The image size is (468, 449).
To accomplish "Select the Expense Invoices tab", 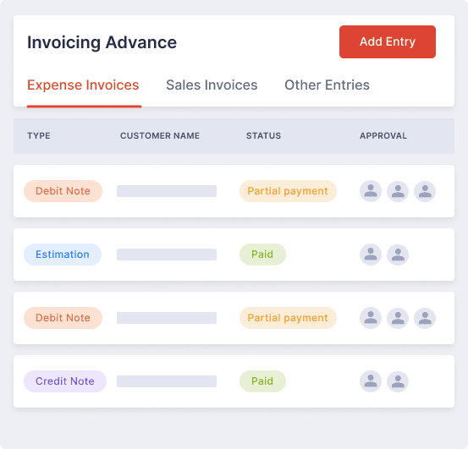I will pos(83,85).
